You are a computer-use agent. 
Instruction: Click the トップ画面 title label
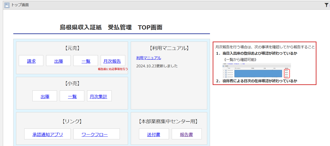pyautogui.click(x=20, y=5)
